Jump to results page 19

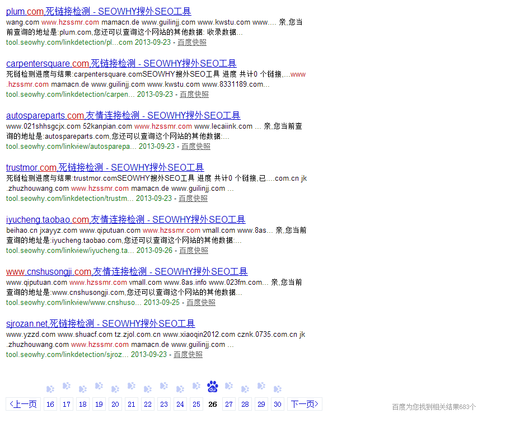click(x=99, y=404)
